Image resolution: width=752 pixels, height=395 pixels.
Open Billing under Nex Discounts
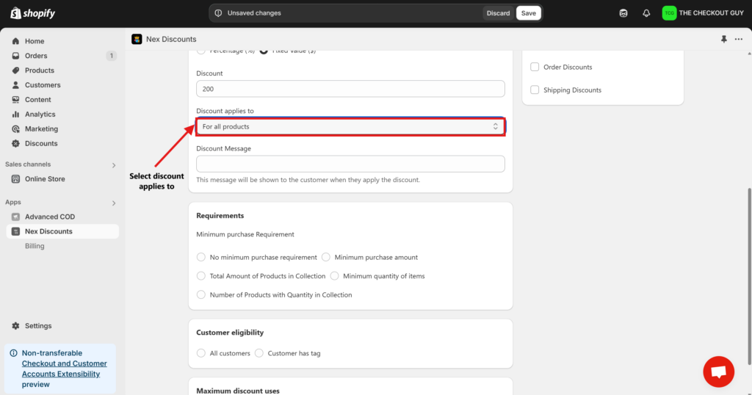[x=35, y=246]
